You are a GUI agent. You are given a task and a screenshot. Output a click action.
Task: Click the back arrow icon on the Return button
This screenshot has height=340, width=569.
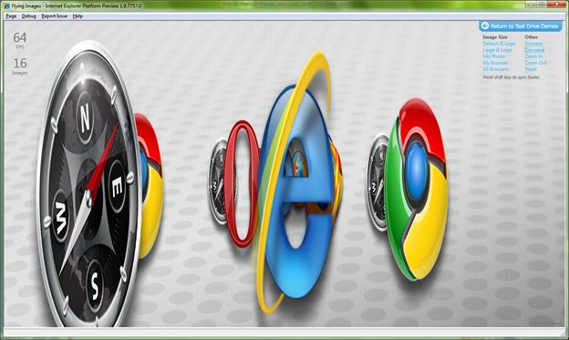point(485,26)
